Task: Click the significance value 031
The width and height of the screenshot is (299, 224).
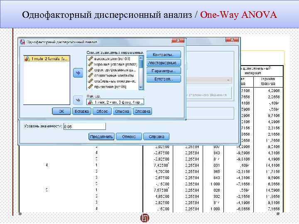Action: click(x=217, y=166)
